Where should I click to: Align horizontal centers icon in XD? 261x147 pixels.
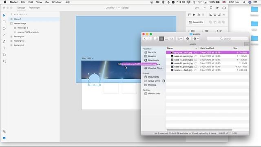[215, 15]
